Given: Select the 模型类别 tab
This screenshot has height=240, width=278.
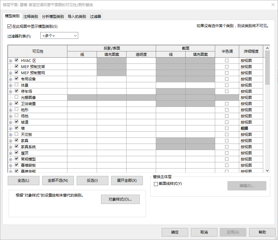Looking at the screenshot, I should click(x=12, y=16).
